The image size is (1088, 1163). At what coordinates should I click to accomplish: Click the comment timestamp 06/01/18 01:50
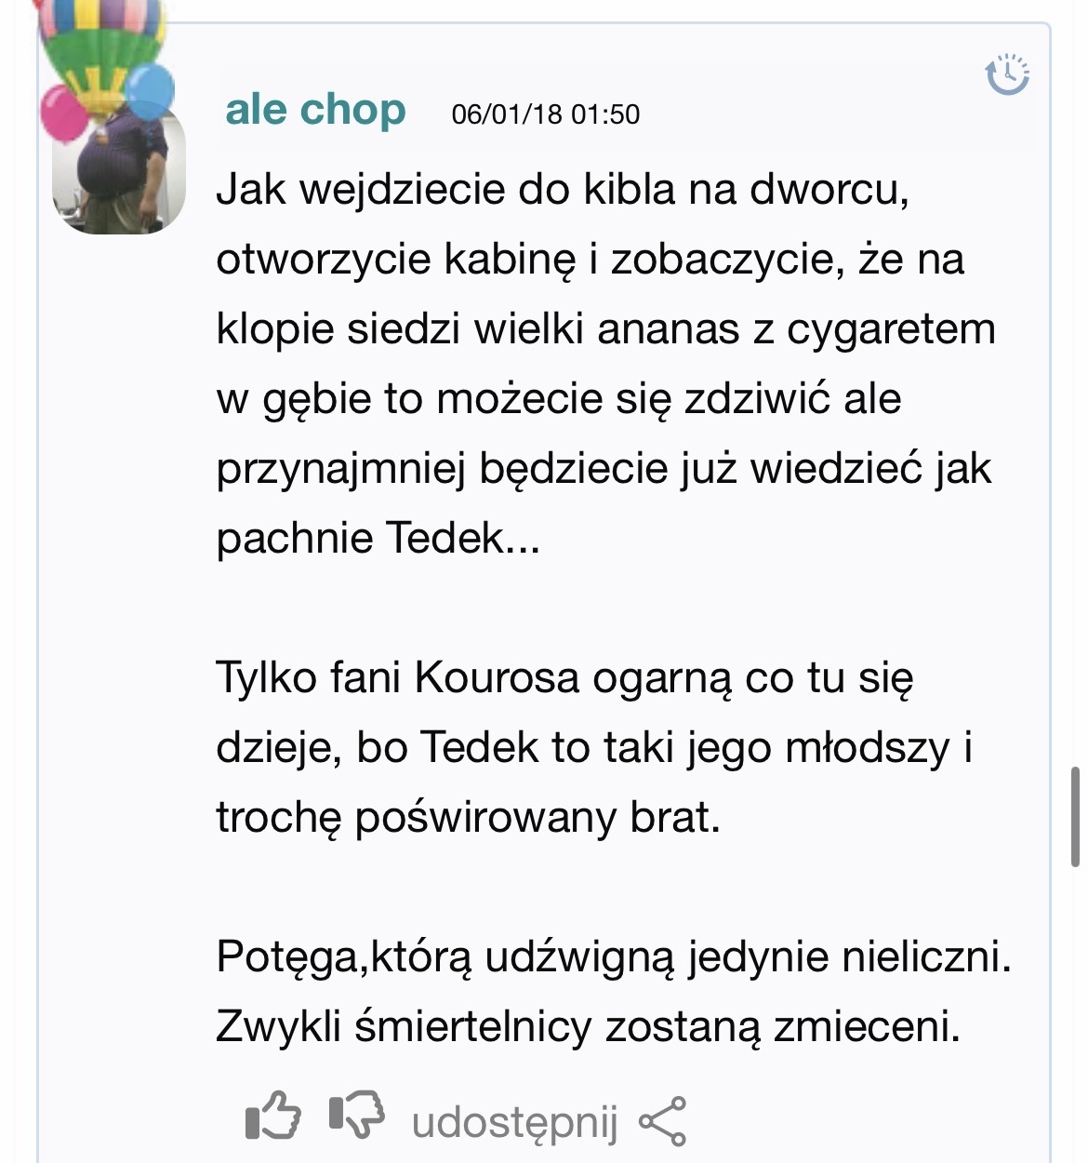click(x=546, y=114)
